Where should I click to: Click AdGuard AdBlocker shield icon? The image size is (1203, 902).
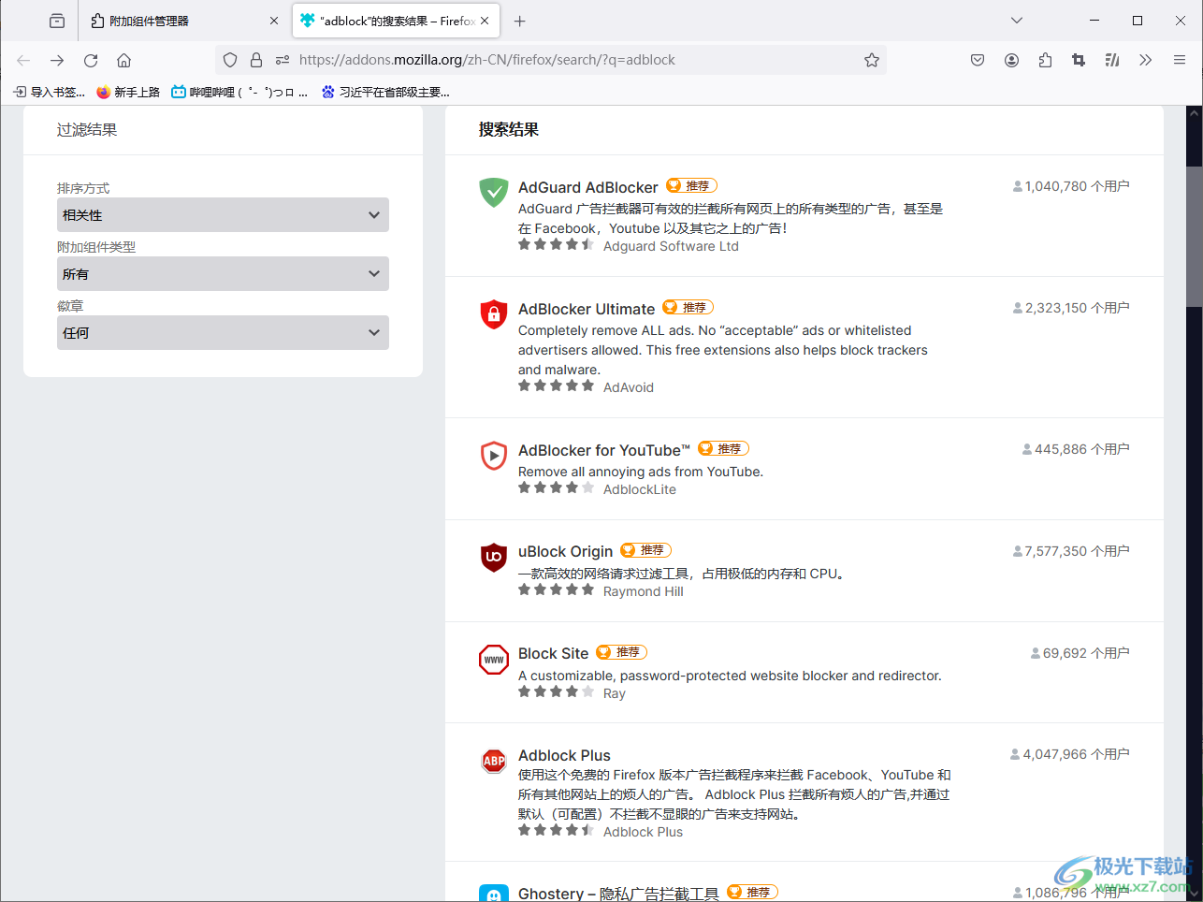[494, 193]
